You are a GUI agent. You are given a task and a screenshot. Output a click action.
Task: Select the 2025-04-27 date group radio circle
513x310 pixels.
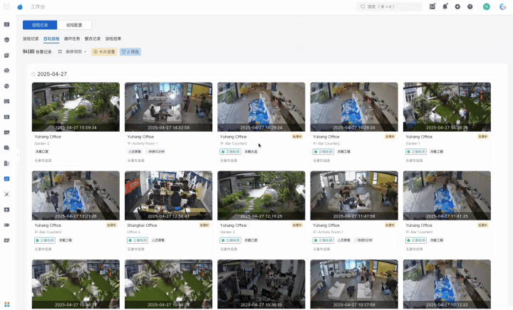[x=33, y=74]
